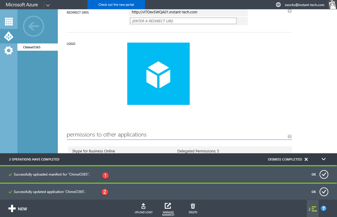The image size is (337, 217).
Task: Click the Microsoft Azure logo text
Action: pyautogui.click(x=22, y=5)
